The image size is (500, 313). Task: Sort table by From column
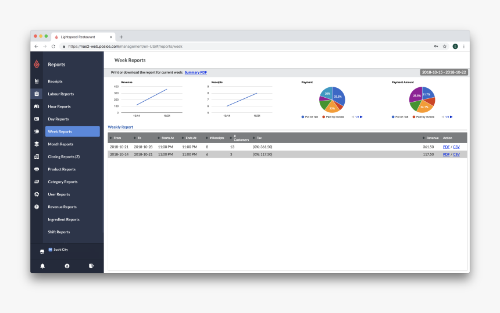(116, 138)
